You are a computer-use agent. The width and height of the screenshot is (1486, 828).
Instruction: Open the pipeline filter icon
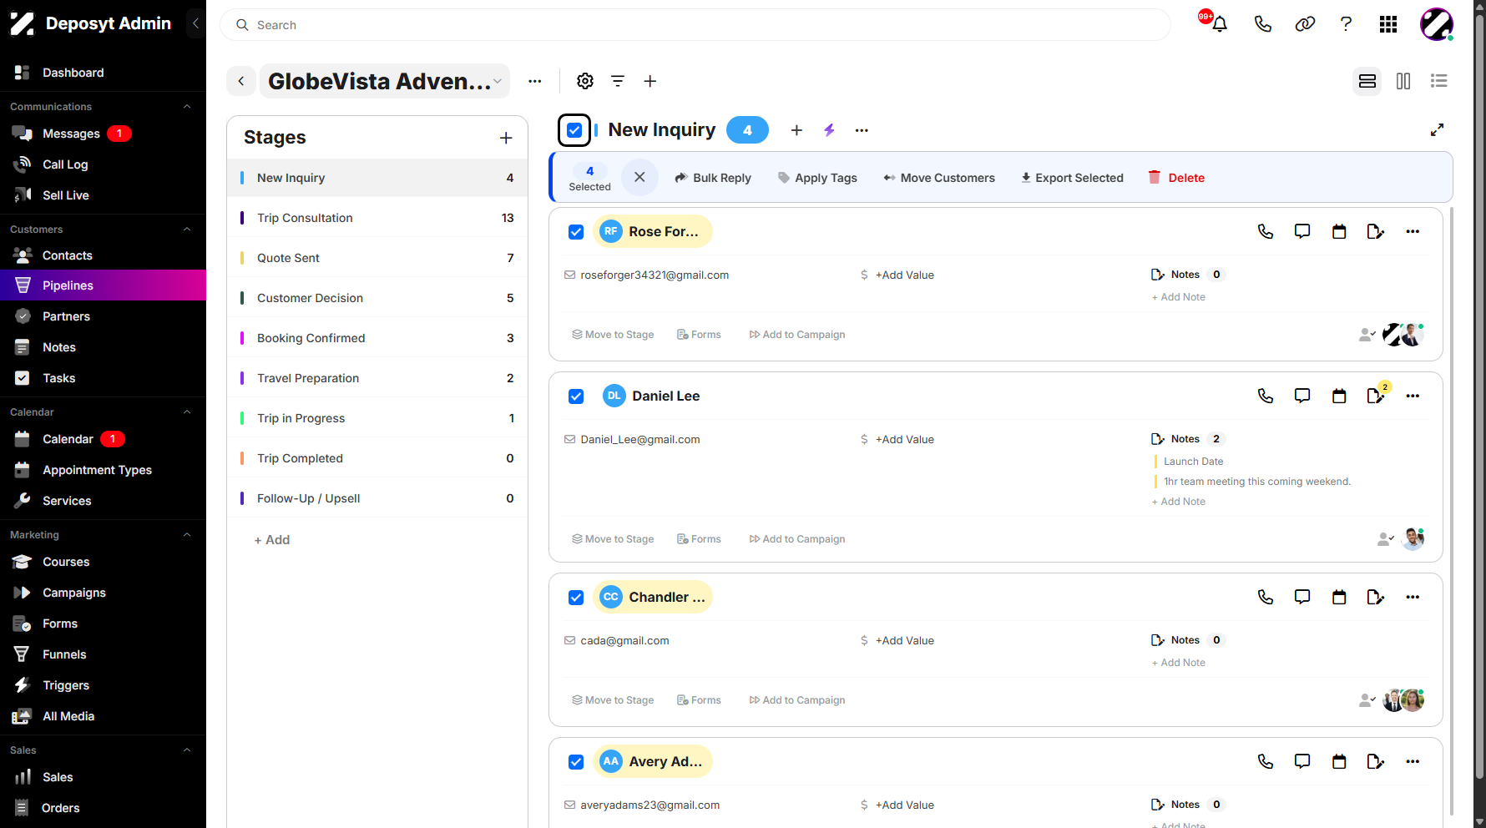(618, 81)
